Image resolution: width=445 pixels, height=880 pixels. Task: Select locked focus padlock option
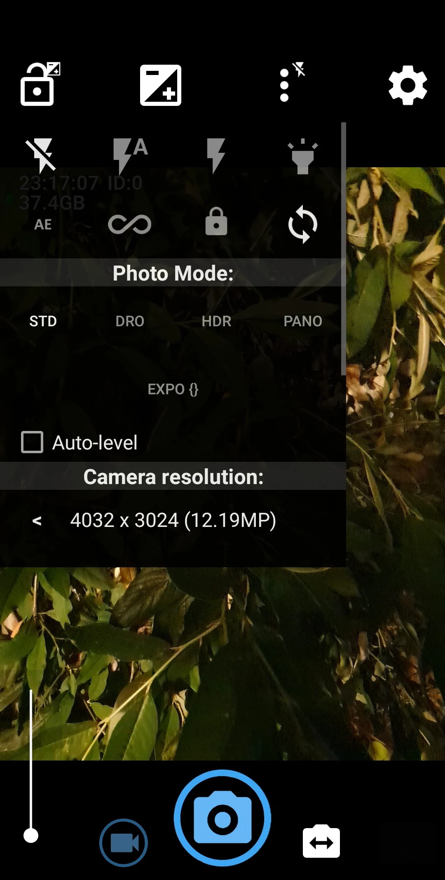point(216,222)
